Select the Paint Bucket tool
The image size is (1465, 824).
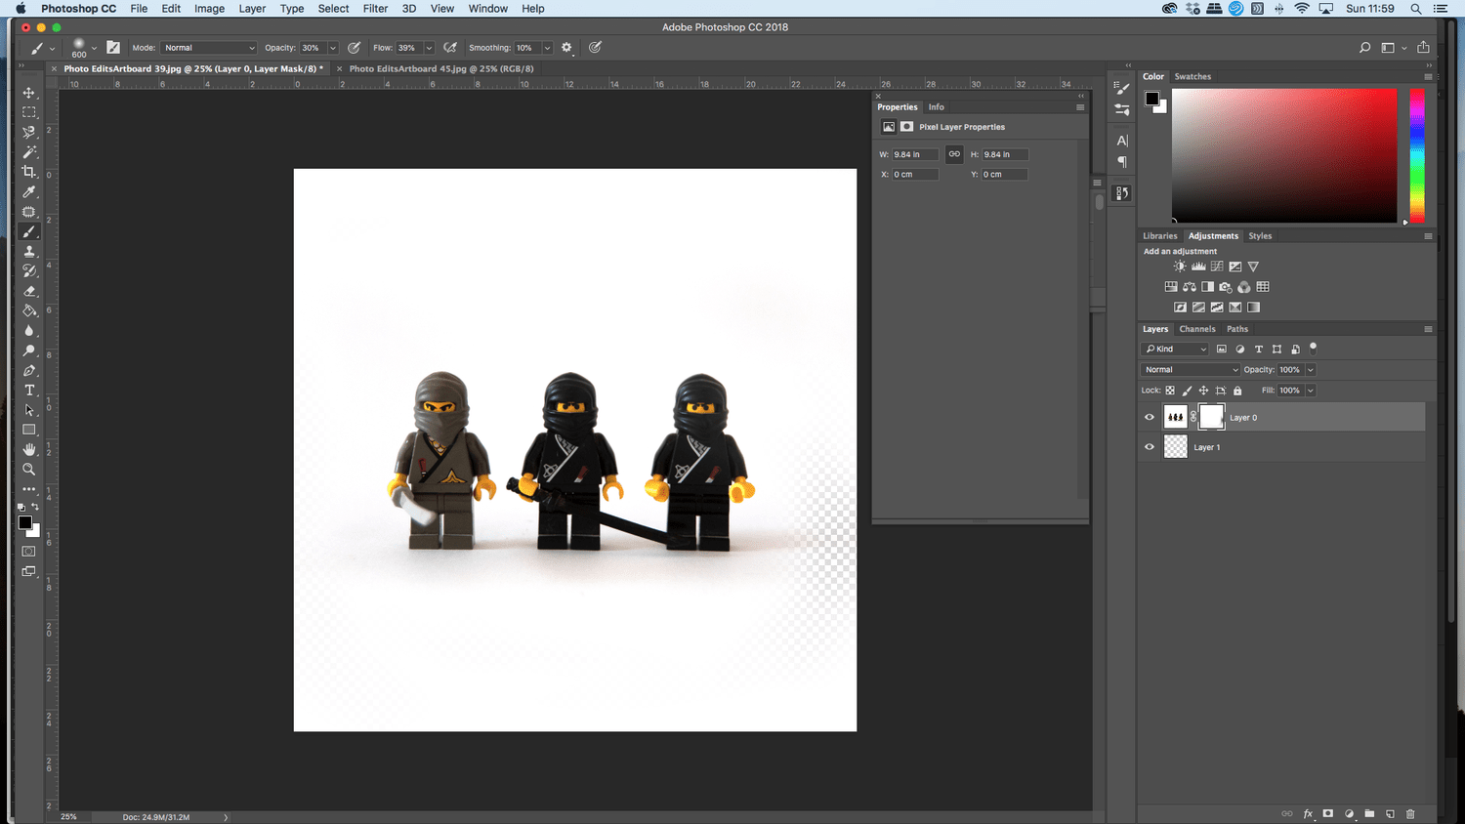29,310
